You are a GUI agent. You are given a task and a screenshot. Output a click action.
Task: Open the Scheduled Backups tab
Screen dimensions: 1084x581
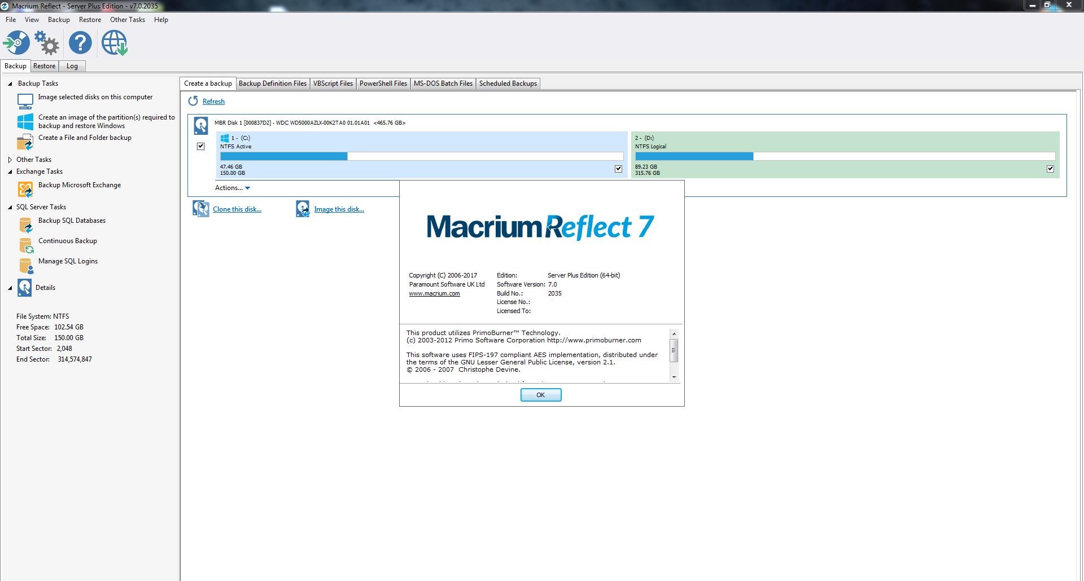pos(508,83)
